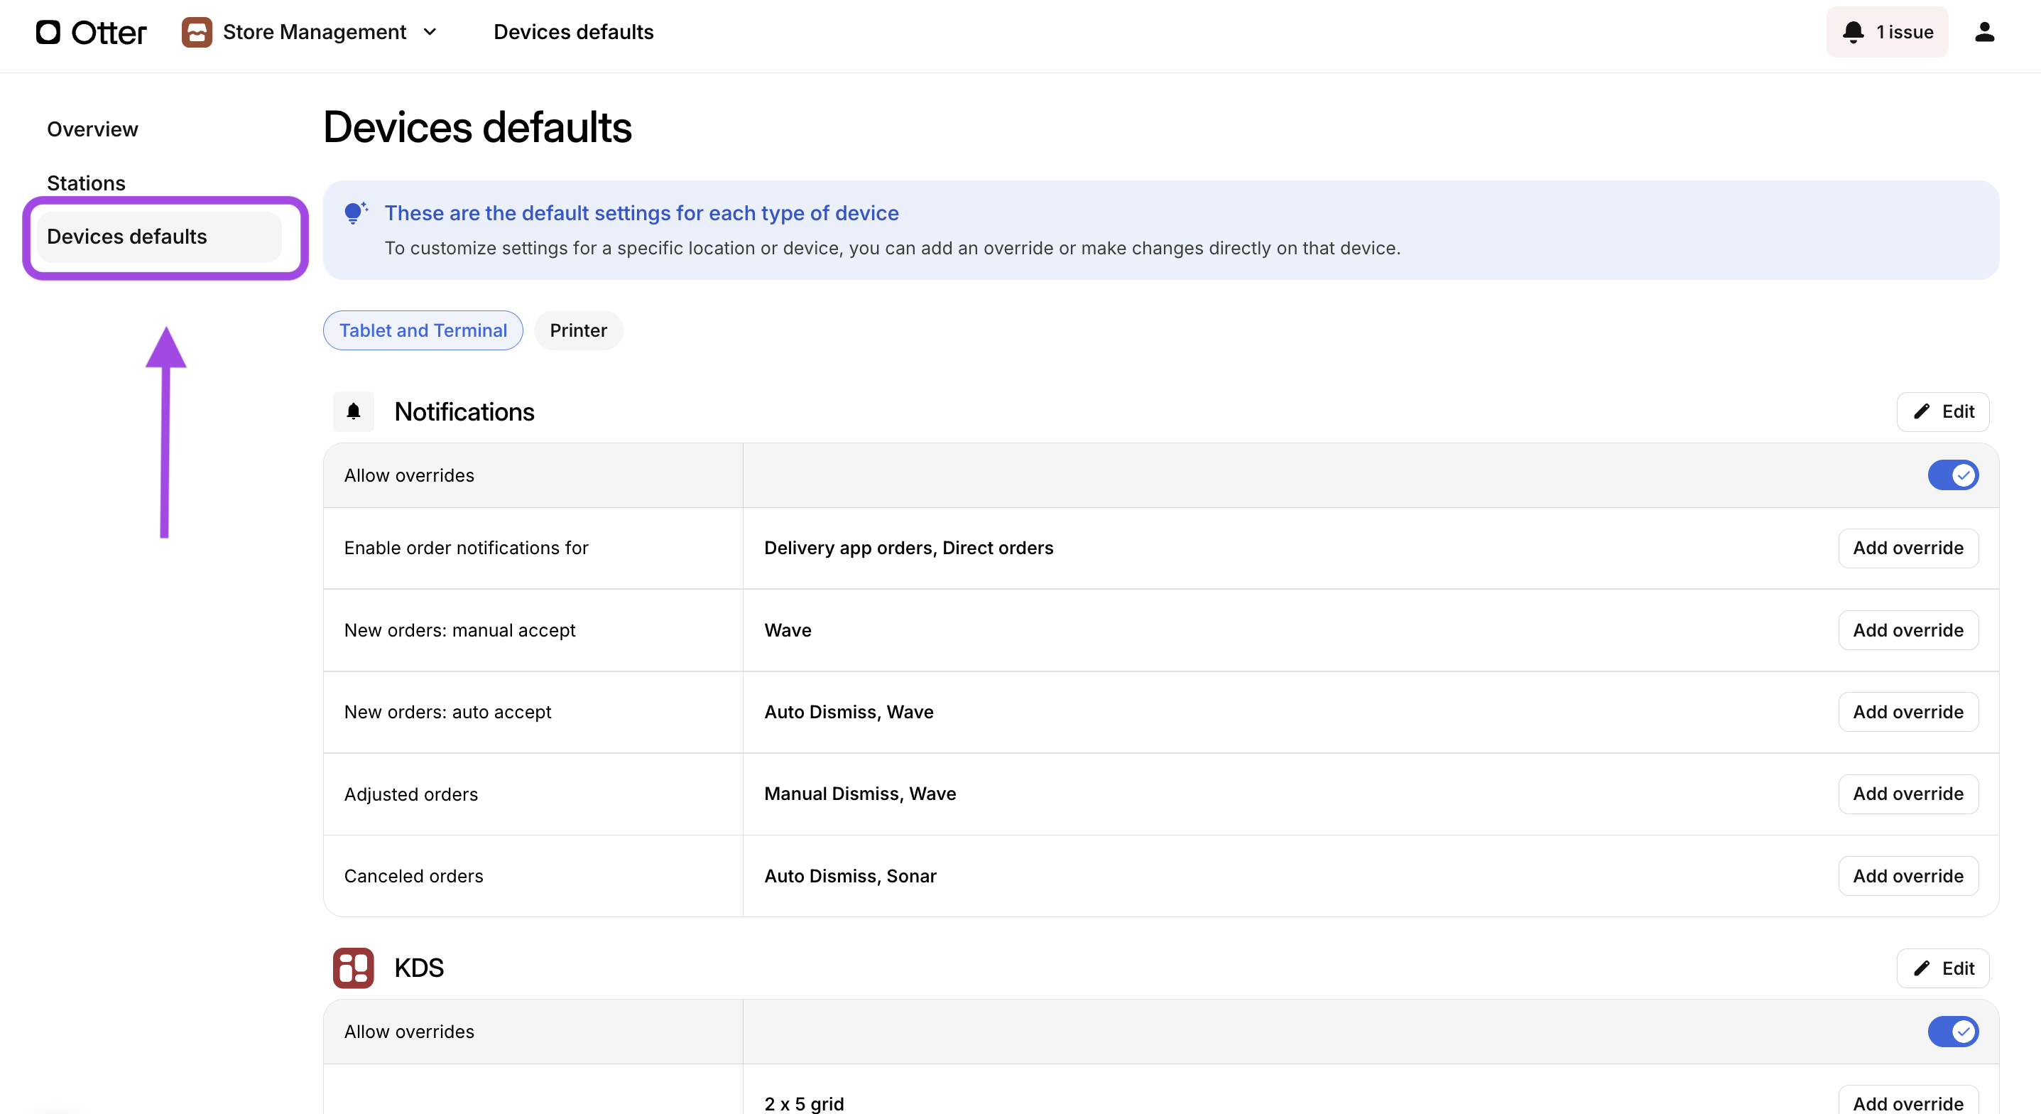Viewport: 2041px width, 1114px height.
Task: Add override for Adjusted orders
Action: click(x=1908, y=794)
